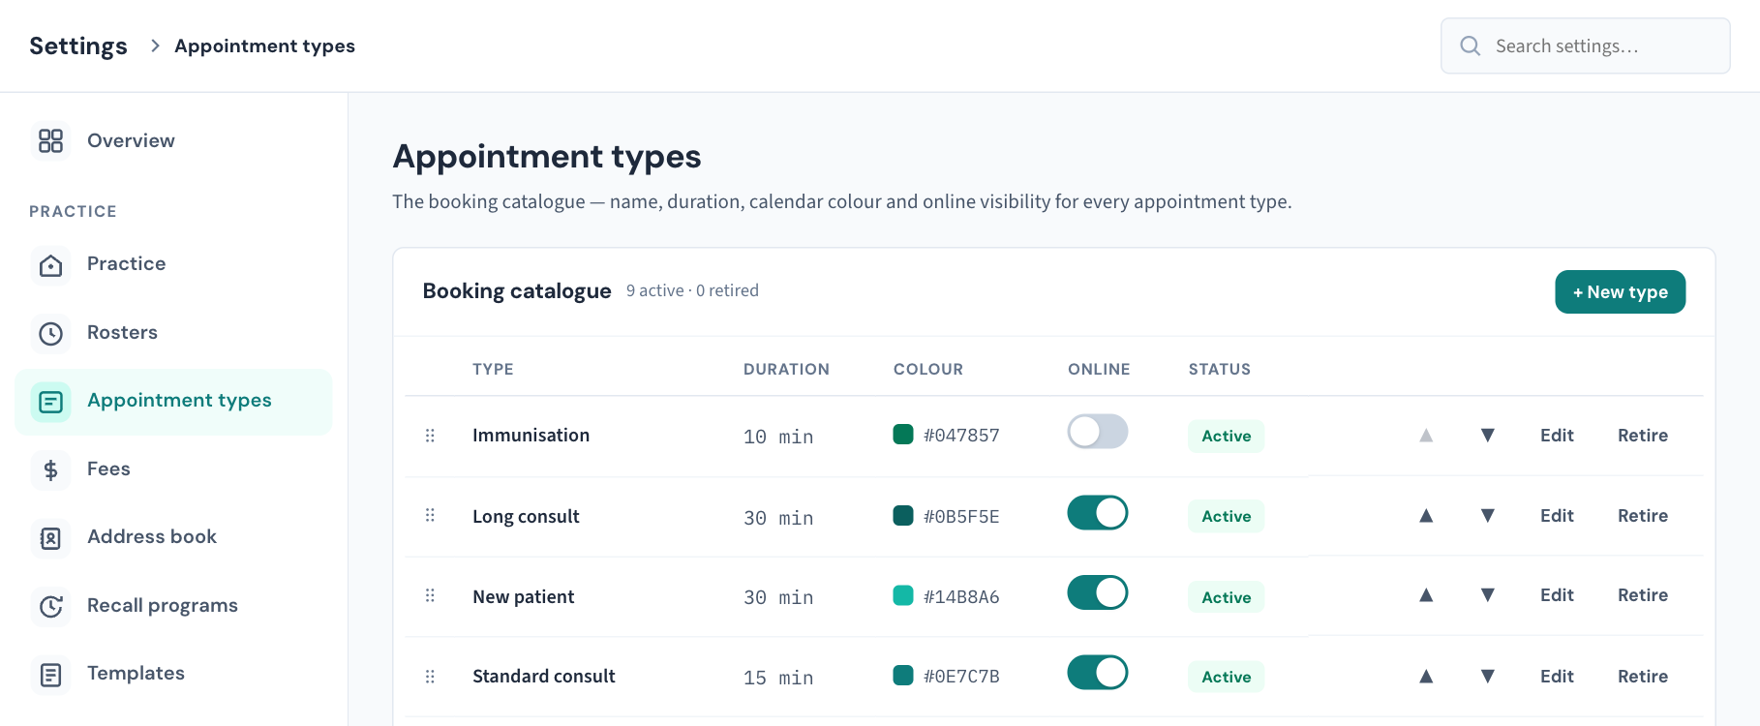Grab the drag handle for Immunisation row

[430, 436]
